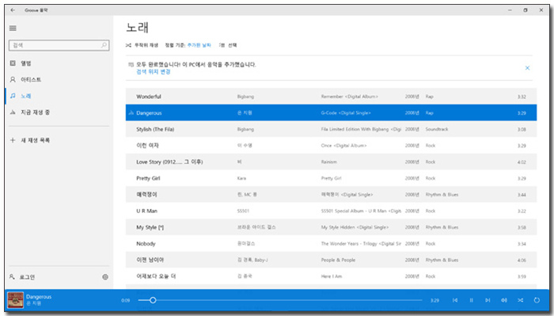Click album G-Code <Digital Single>
This screenshot has width=554, height=316.
tap(346, 113)
